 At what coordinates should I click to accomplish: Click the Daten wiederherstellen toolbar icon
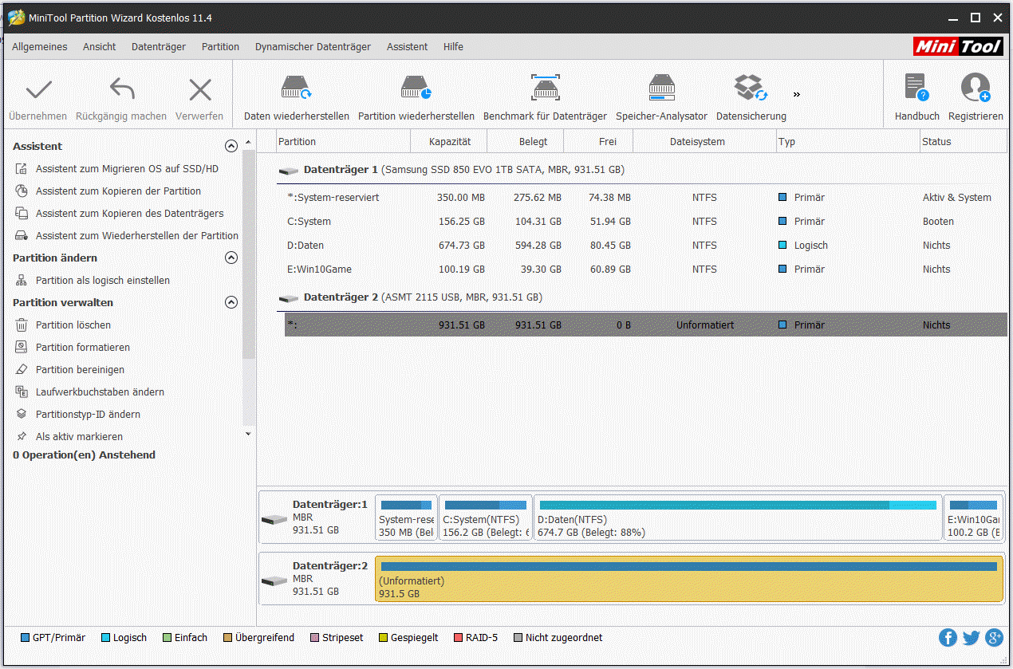296,88
